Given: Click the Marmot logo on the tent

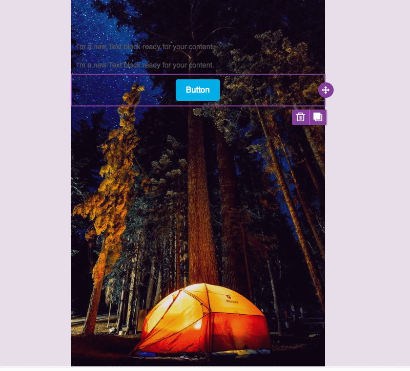Looking at the screenshot, I should (231, 300).
